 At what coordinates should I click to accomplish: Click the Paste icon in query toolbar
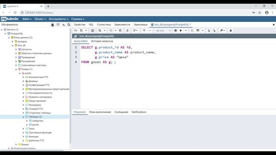click(121, 31)
